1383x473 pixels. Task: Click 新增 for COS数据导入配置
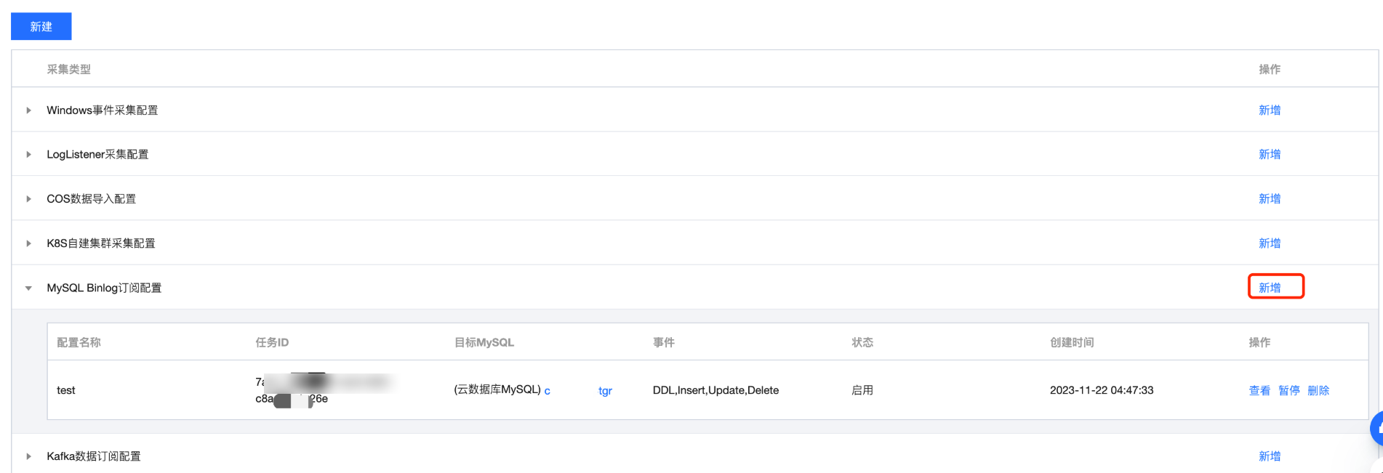pos(1269,199)
